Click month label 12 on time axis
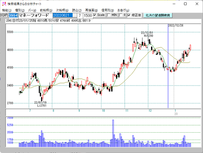The width and height of the screenshot is (203, 153). point(150,110)
